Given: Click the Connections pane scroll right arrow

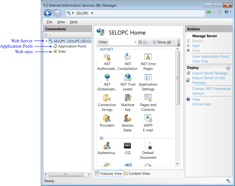Looking at the screenshot, I should pyautogui.click(x=89, y=174).
